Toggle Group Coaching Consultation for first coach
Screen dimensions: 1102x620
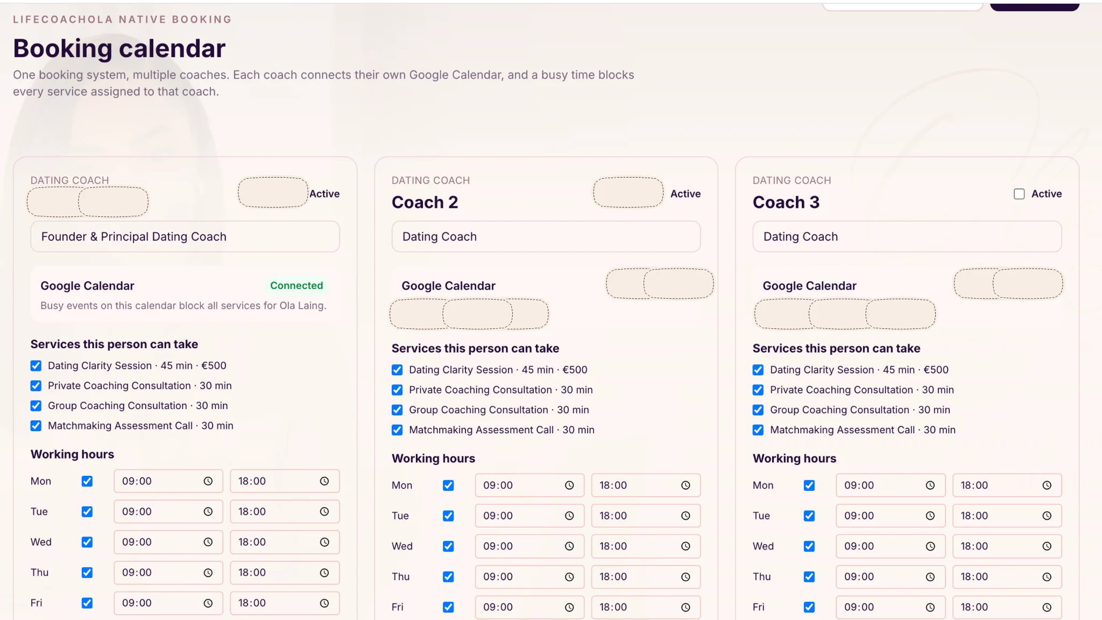click(x=36, y=406)
